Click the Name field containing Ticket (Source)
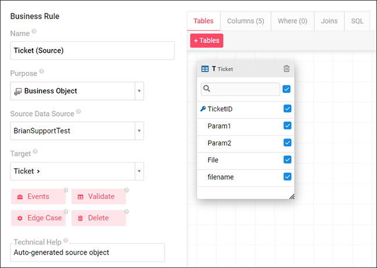377x268 pixels. [x=92, y=50]
